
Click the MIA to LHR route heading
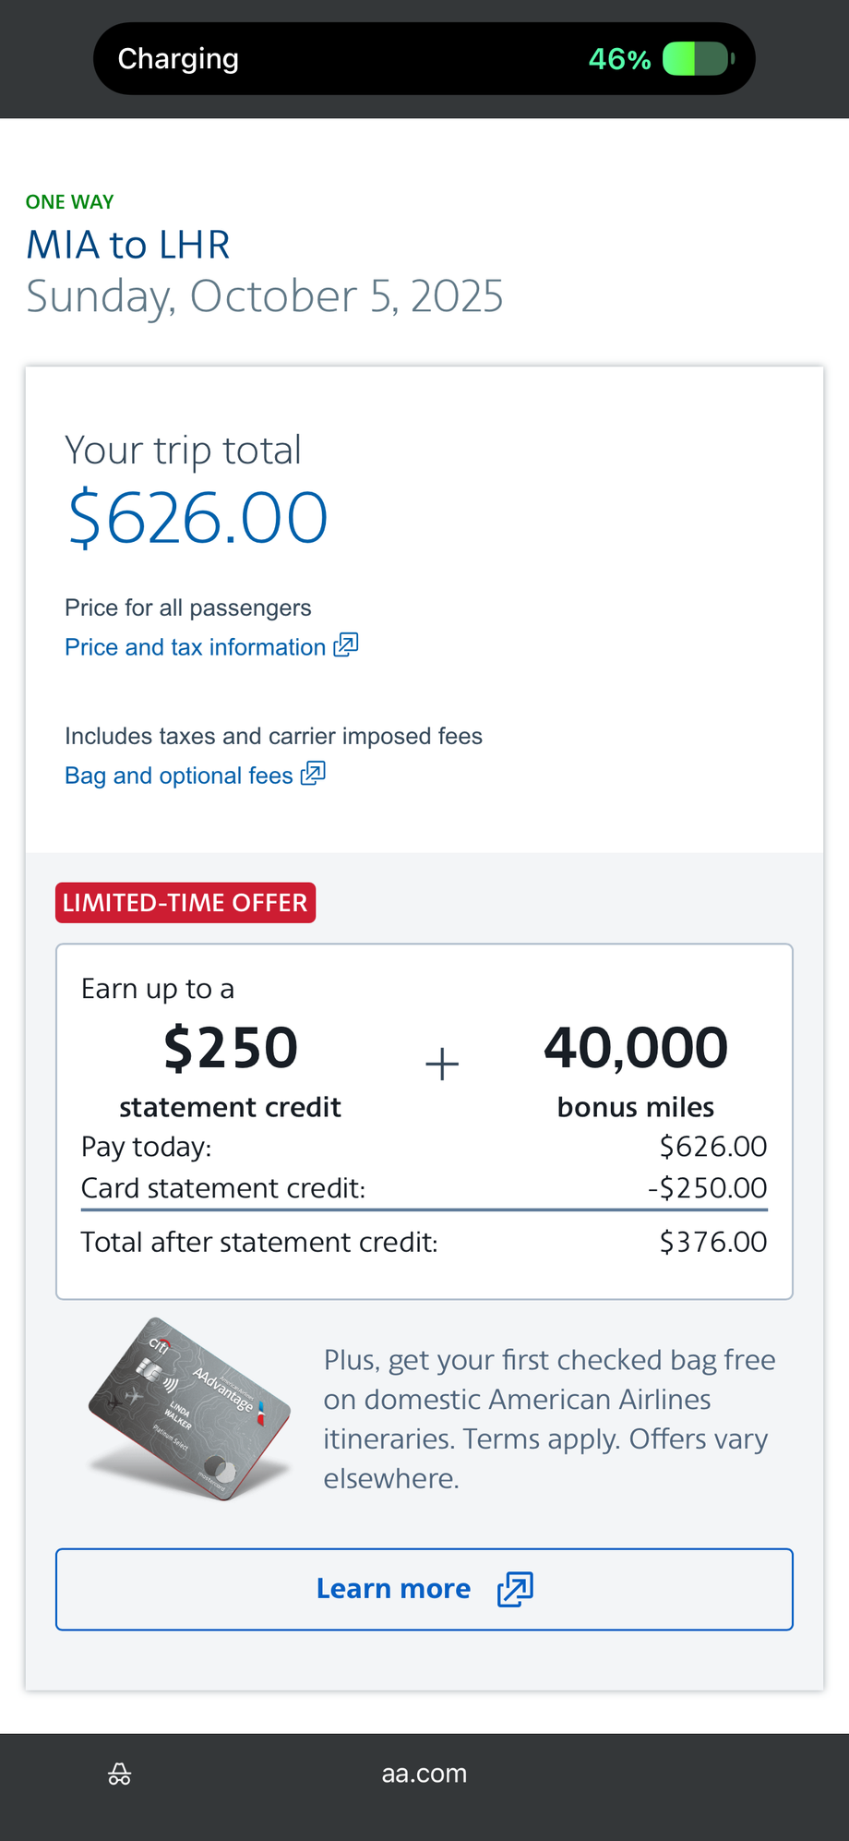pos(127,245)
